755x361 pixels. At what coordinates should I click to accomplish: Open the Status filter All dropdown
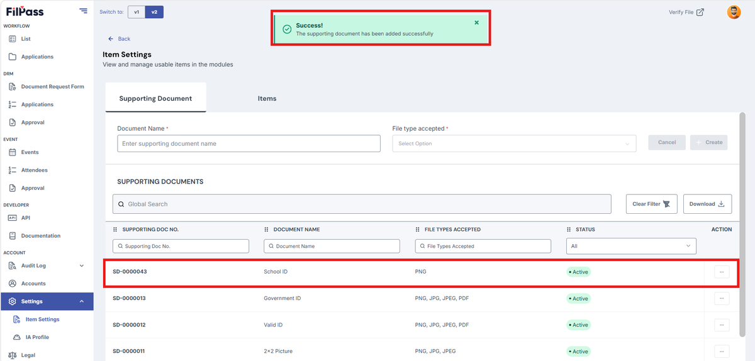coord(631,246)
